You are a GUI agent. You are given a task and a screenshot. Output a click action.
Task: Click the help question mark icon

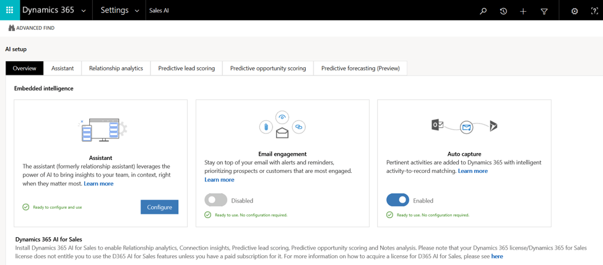(x=594, y=11)
